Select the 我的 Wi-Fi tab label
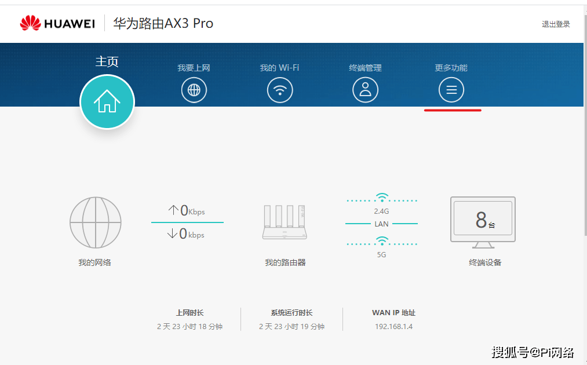 tap(280, 68)
